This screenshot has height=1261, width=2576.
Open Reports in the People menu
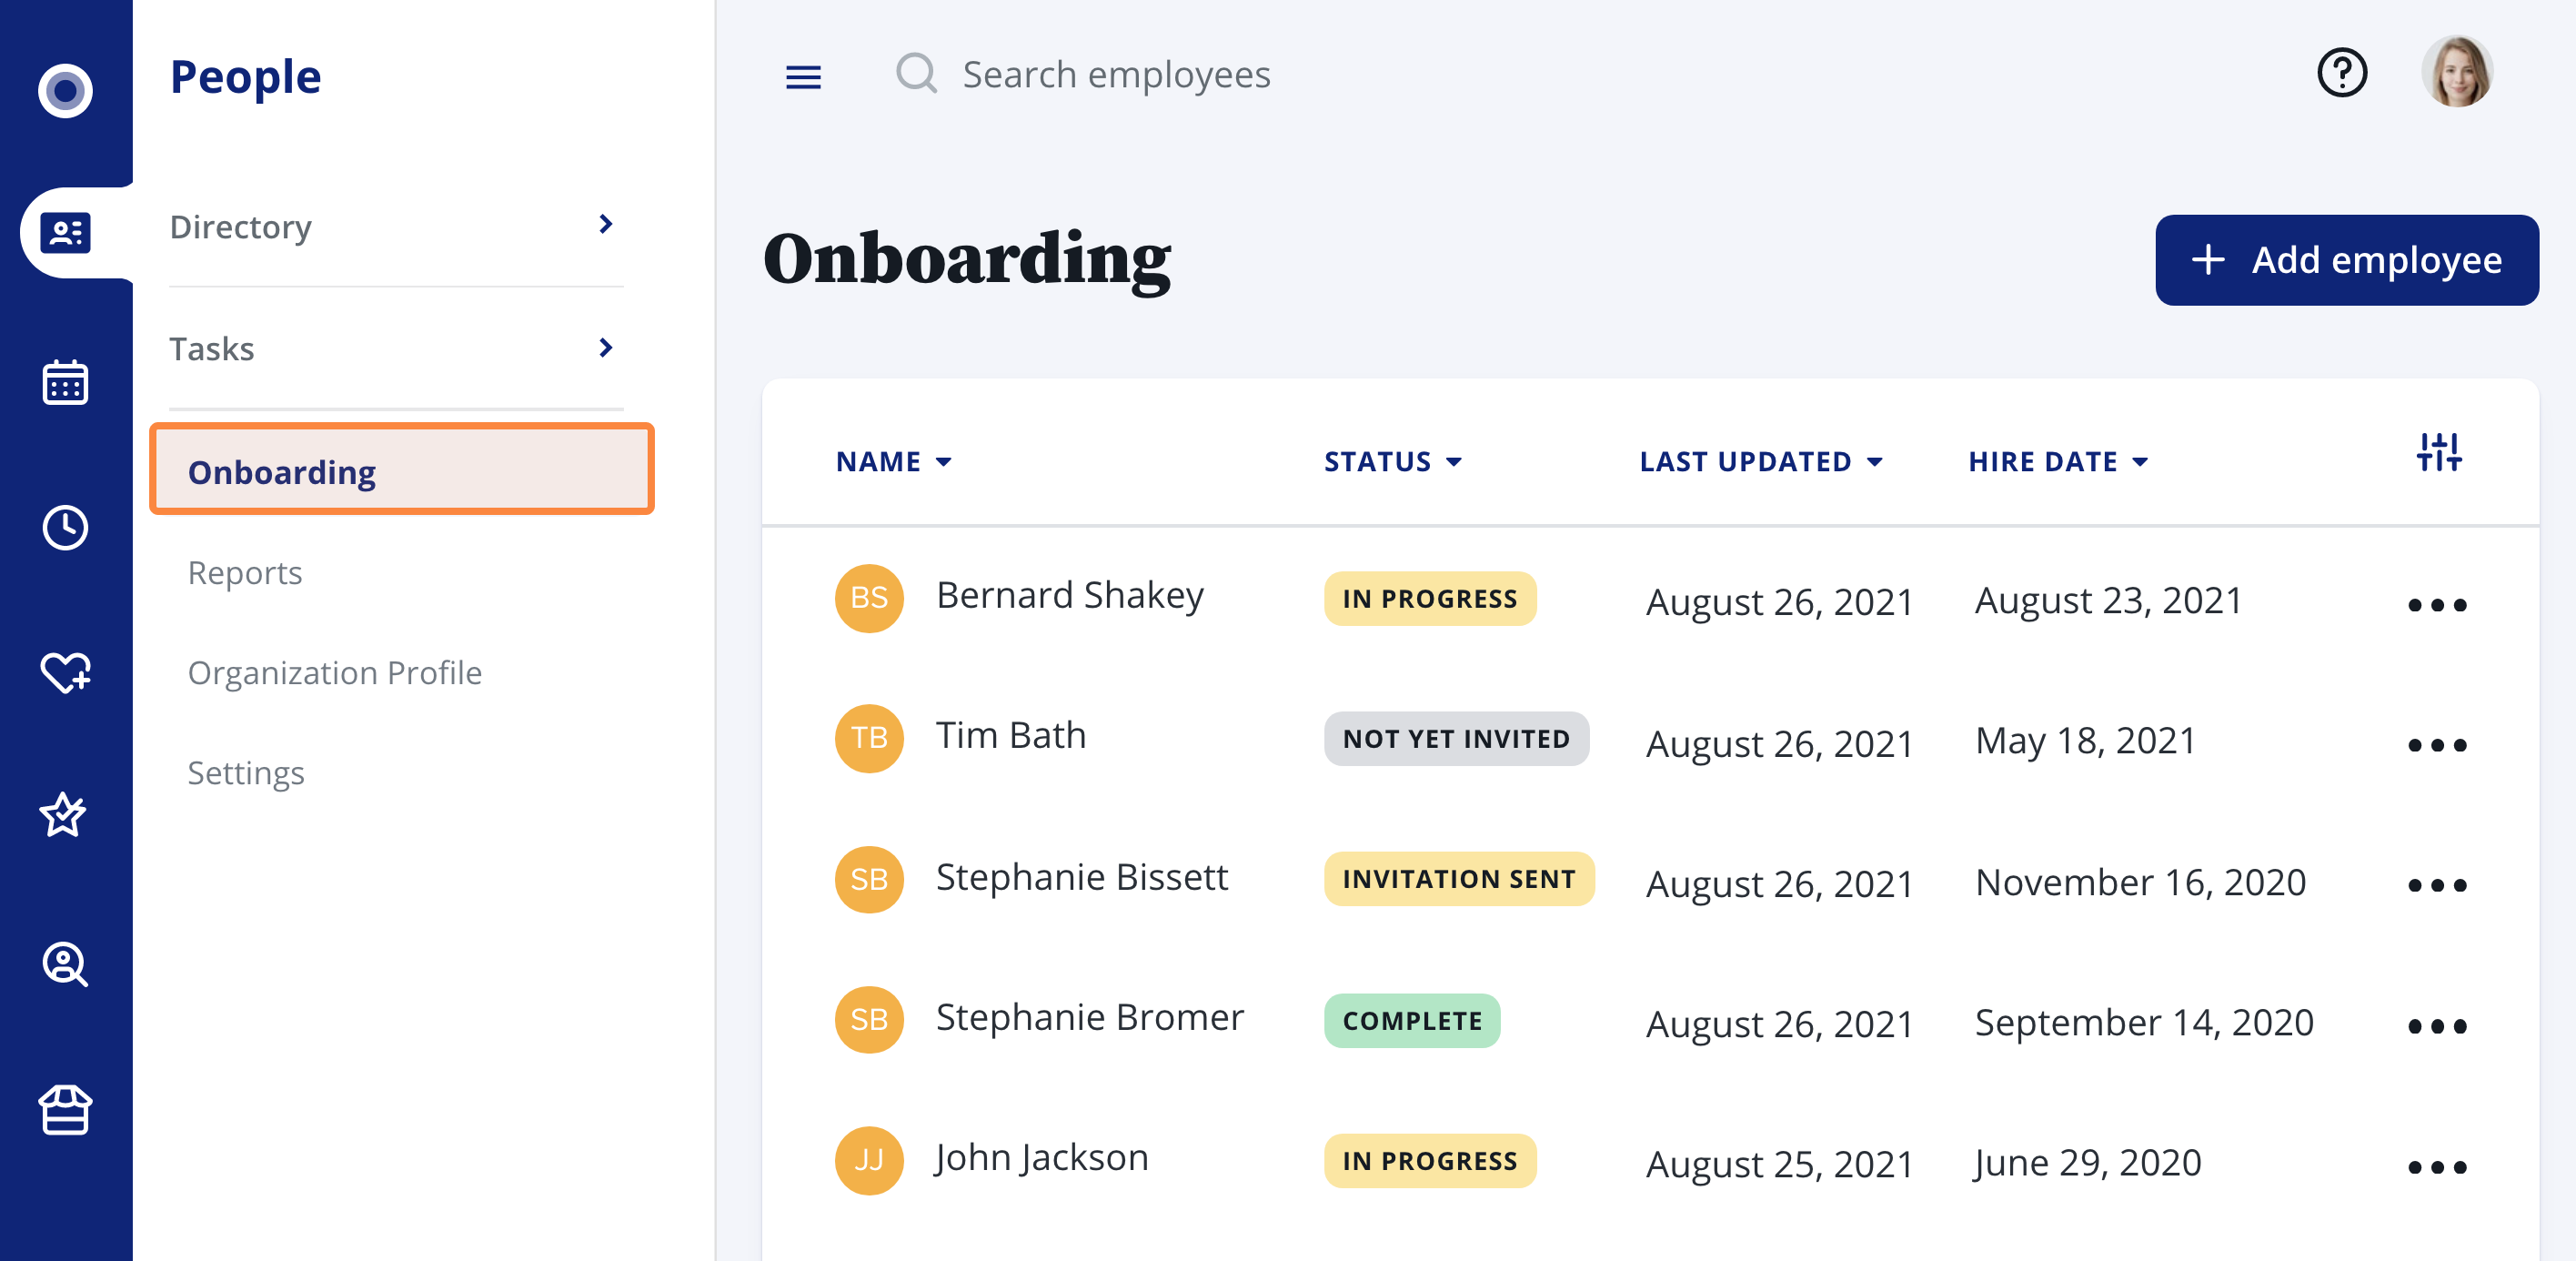245,572
